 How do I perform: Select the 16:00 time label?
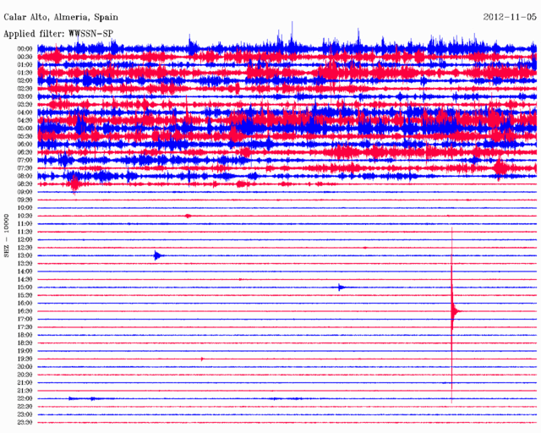coord(25,303)
